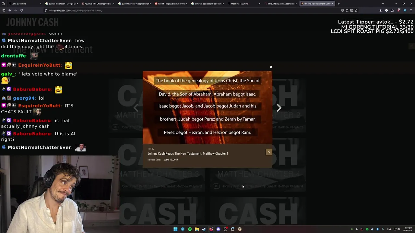Click the scripture slide image

click(207, 107)
